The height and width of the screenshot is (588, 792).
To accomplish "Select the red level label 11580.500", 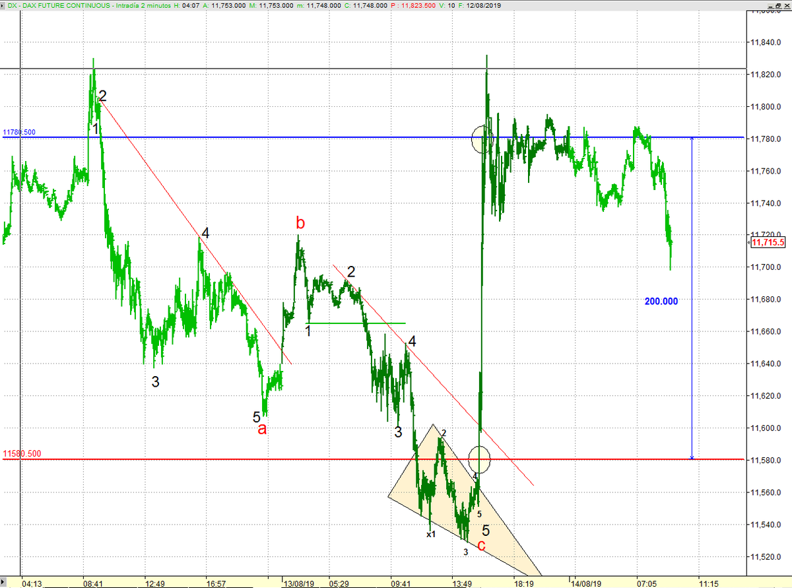I will click(x=22, y=454).
